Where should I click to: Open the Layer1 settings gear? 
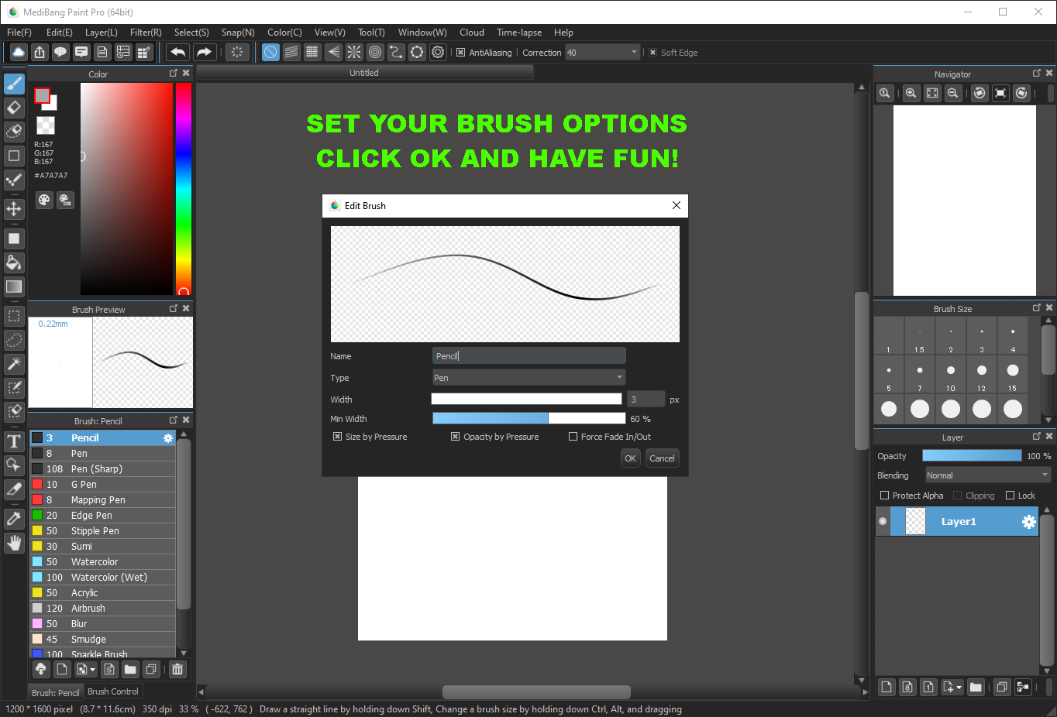click(1029, 522)
